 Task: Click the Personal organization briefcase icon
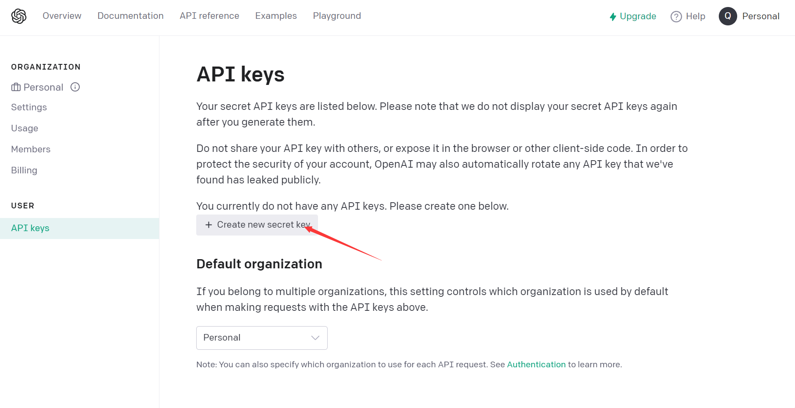tap(16, 87)
